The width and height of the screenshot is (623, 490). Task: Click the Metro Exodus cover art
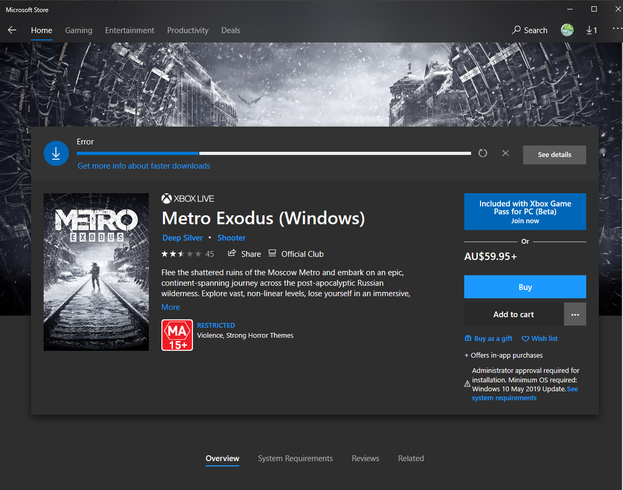96,272
